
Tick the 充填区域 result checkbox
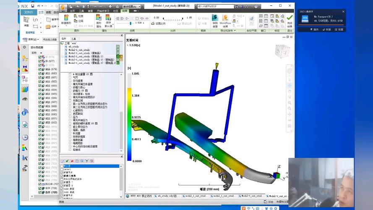coord(70,101)
